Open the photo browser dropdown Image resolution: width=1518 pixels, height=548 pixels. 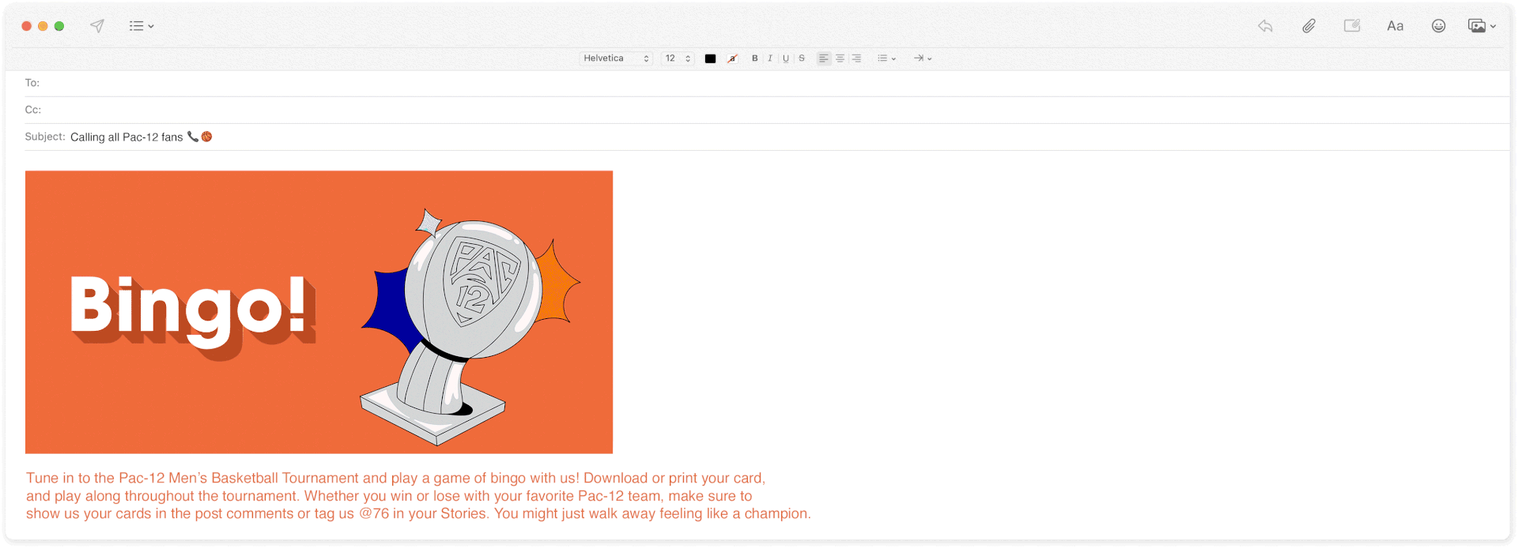pos(1482,26)
